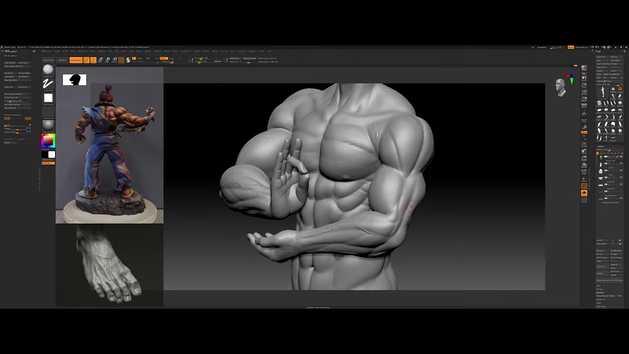The width and height of the screenshot is (629, 354).
Task: Open the Zplugin menu
Action: point(253,51)
